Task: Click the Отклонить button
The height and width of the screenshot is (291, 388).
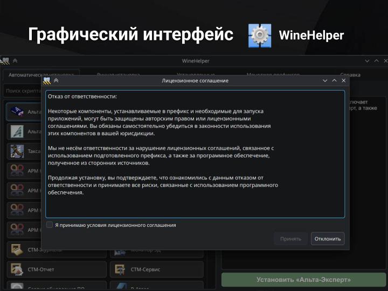Action: (328, 239)
